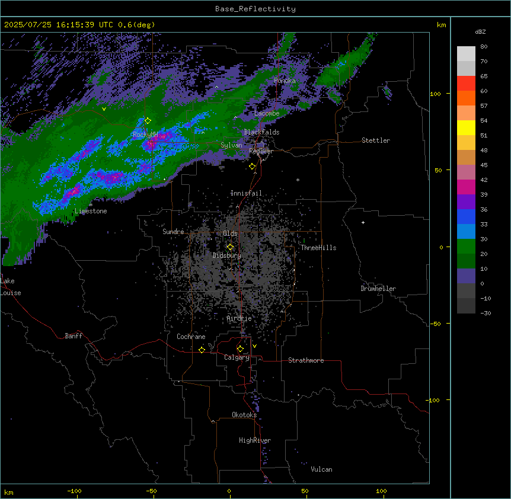Select the Lacombe city label
This screenshot has height=499, width=511.
point(267,113)
